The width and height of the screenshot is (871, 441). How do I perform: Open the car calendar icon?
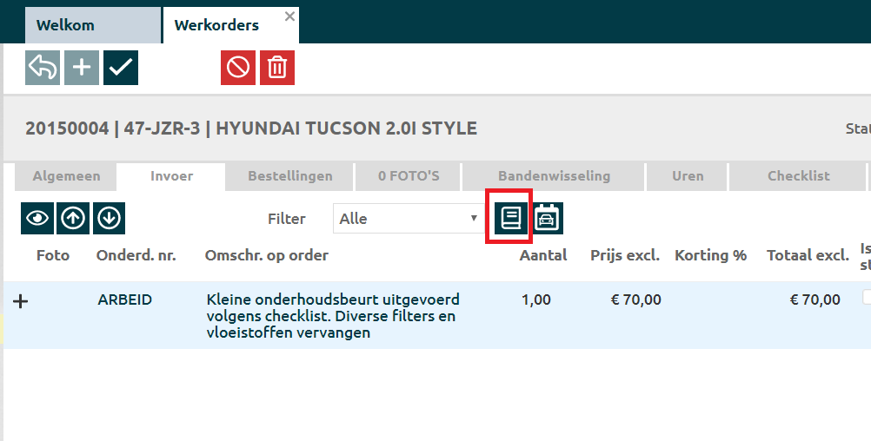(x=548, y=219)
